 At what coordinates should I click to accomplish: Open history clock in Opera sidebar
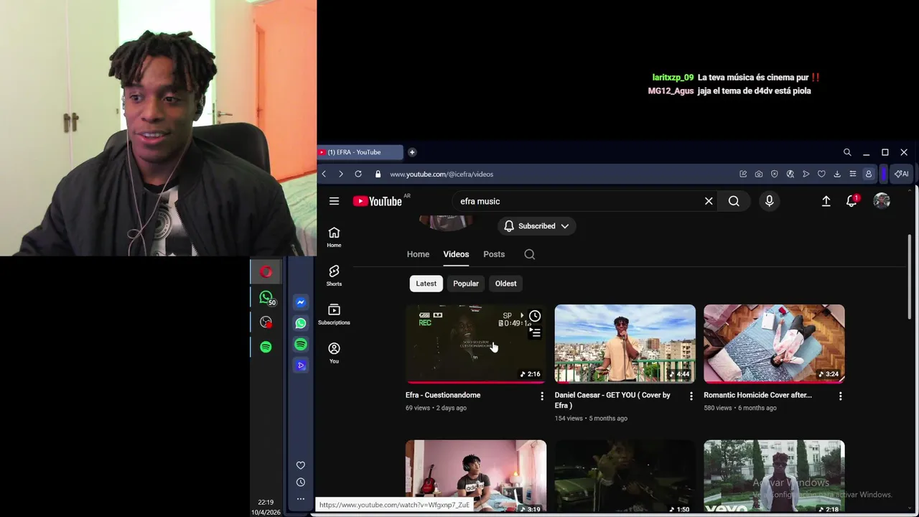click(x=301, y=483)
